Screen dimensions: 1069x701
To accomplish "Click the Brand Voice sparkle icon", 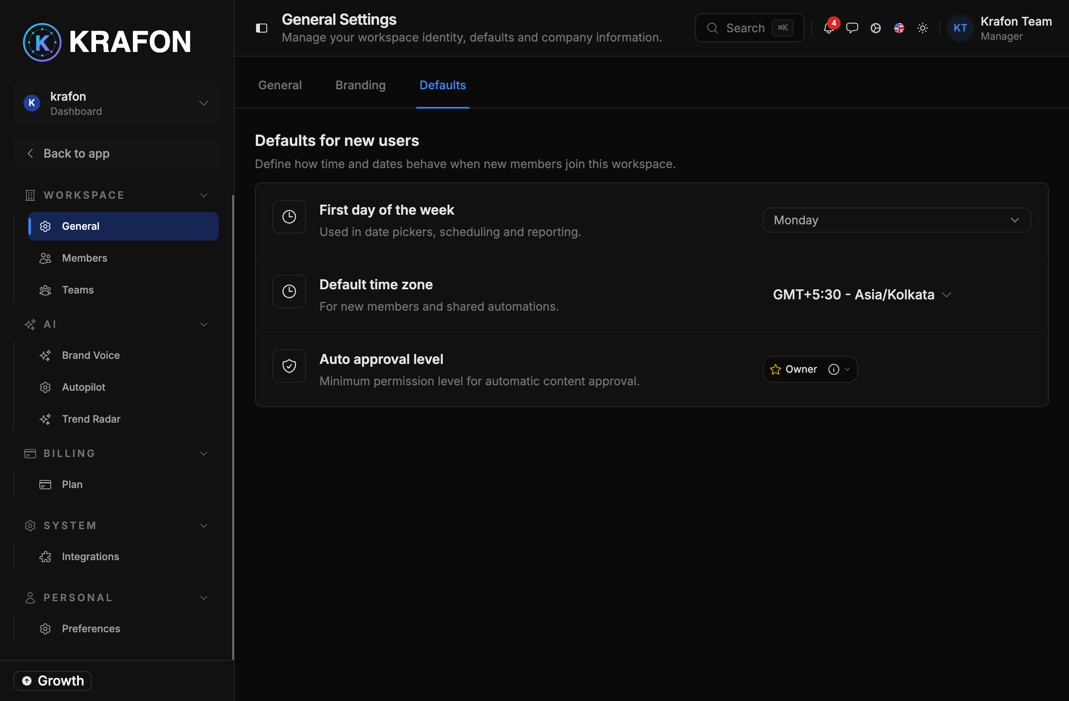I will tap(45, 355).
